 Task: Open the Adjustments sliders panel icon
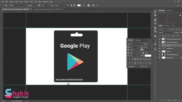(155, 31)
